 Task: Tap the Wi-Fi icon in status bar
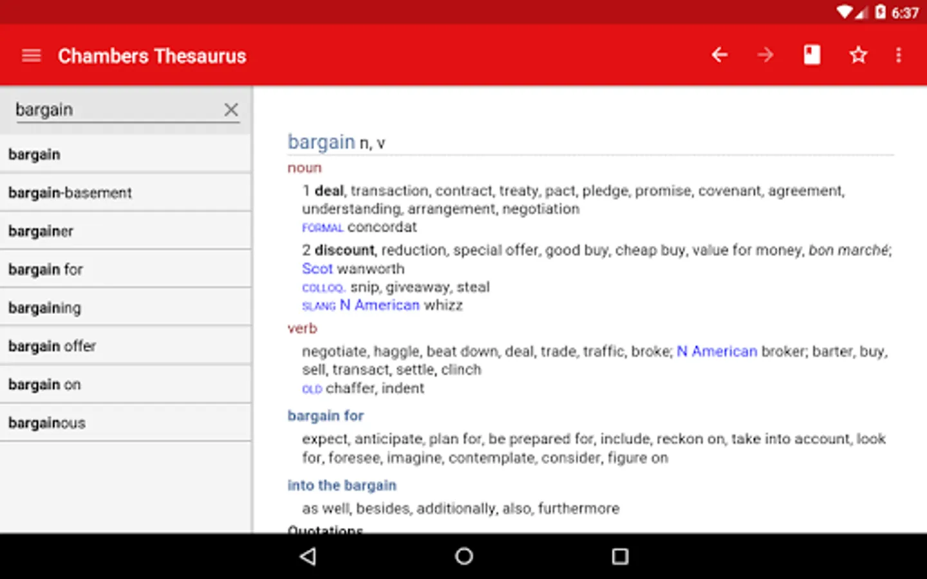[x=845, y=12]
